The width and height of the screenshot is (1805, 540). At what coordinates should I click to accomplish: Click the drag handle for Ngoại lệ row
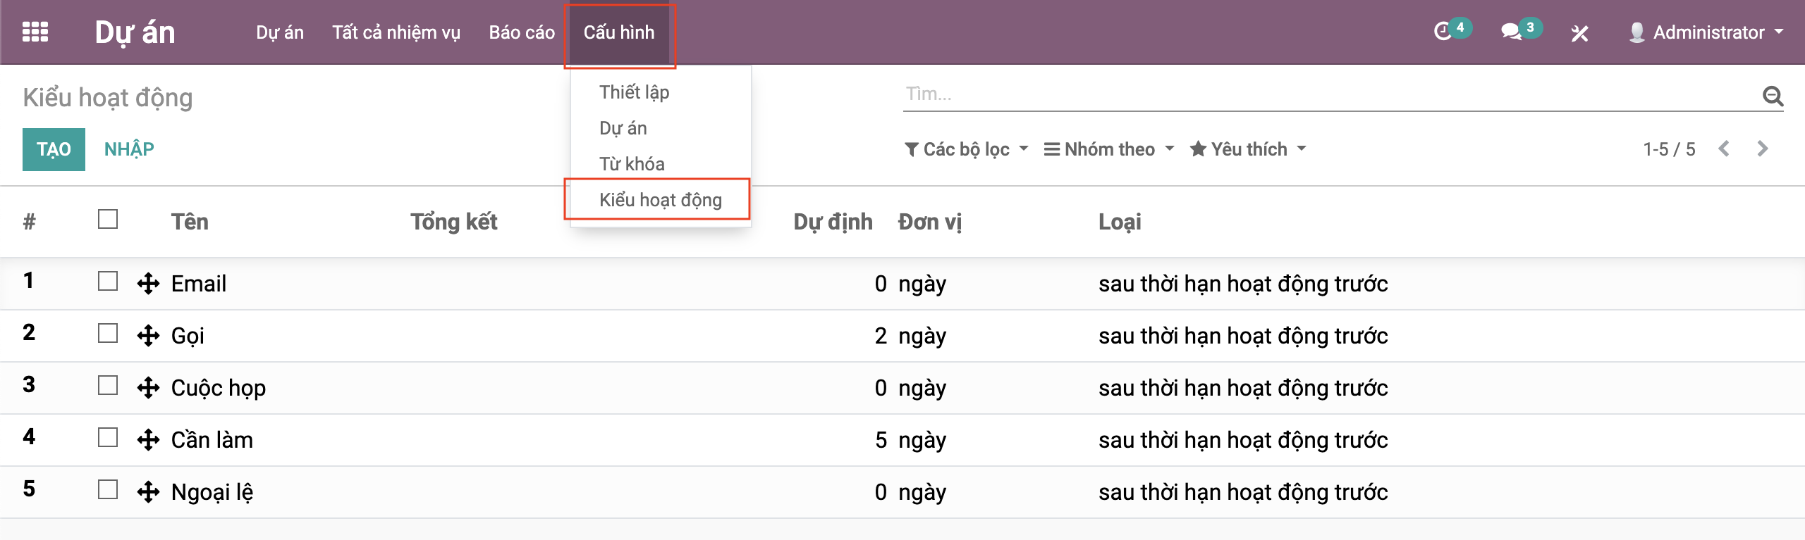pyautogui.click(x=148, y=492)
